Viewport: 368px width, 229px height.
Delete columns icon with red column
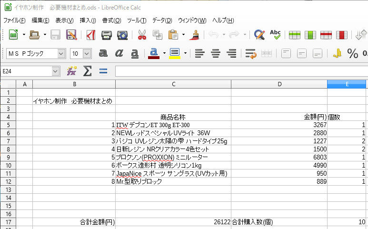(342, 35)
